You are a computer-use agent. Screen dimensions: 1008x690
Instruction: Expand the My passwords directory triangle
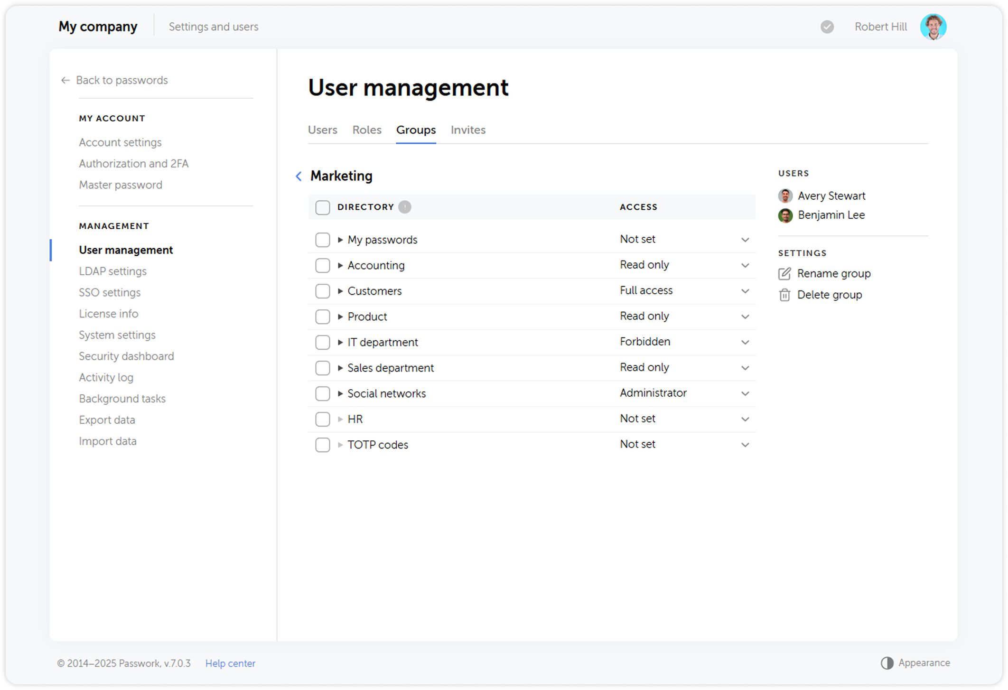pyautogui.click(x=340, y=240)
